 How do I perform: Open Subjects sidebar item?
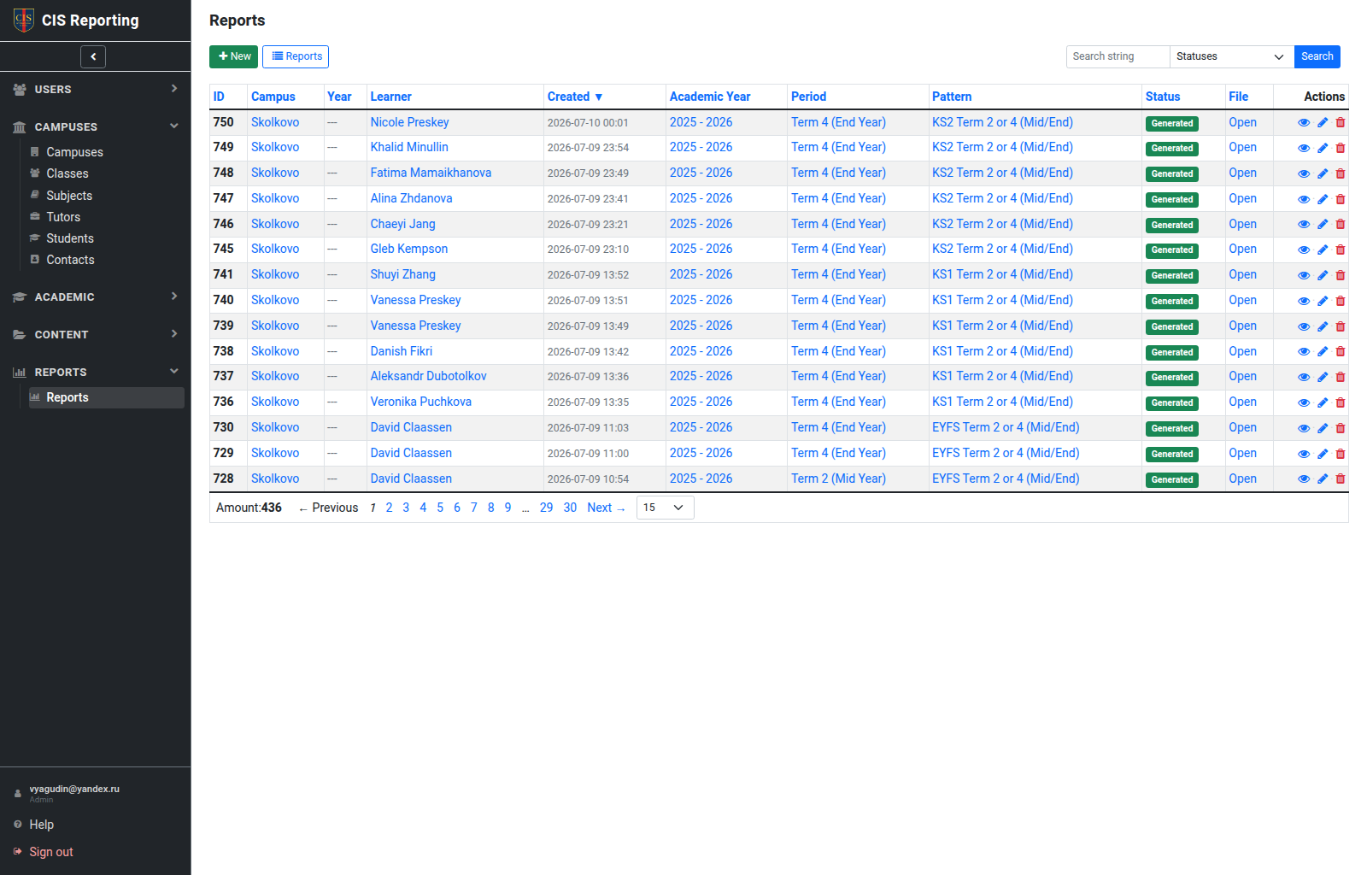tap(68, 196)
